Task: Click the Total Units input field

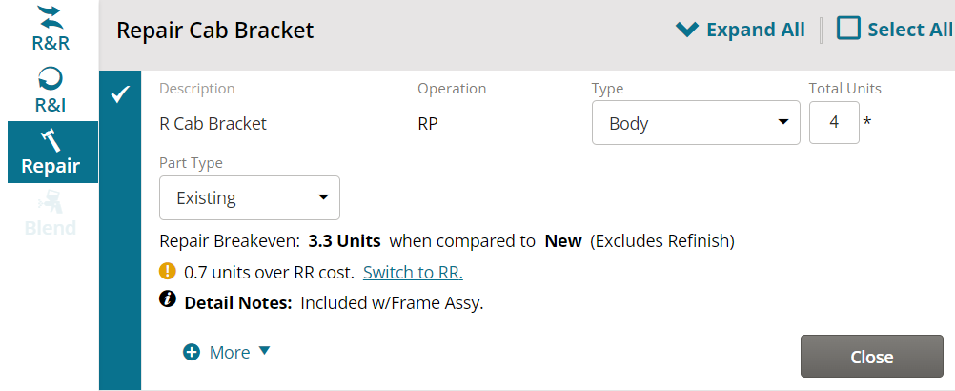Action: coord(834,122)
